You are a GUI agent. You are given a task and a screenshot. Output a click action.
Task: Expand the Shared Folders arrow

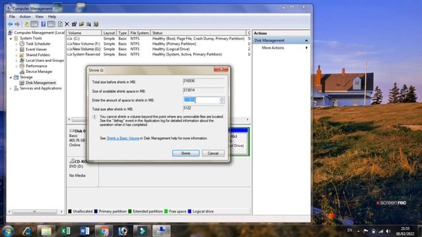(x=16, y=55)
